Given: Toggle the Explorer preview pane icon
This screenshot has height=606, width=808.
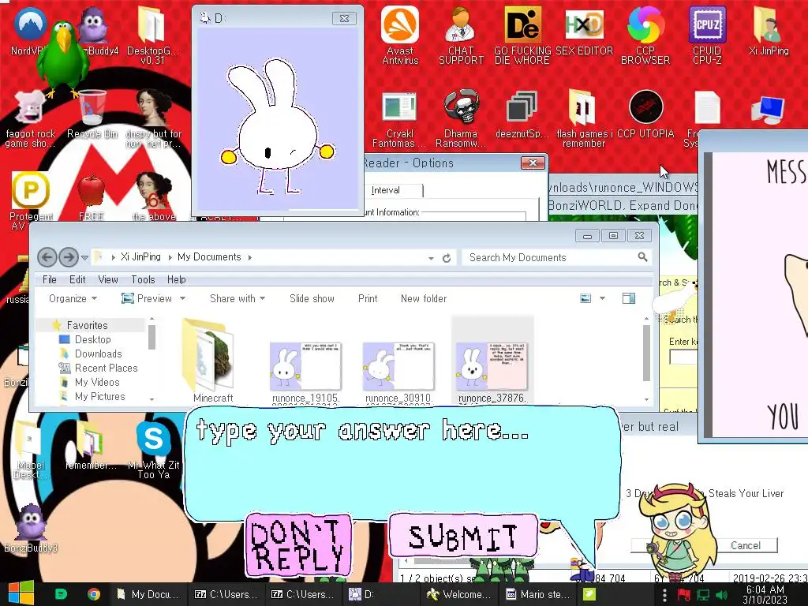Looking at the screenshot, I should click(x=629, y=298).
